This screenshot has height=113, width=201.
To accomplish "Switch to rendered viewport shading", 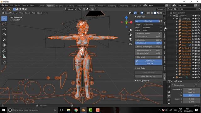I will [160, 13].
